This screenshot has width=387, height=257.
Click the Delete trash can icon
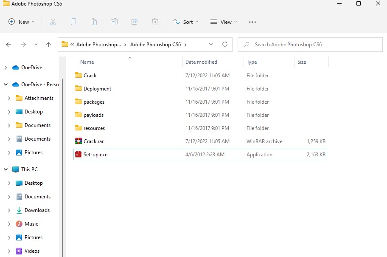click(x=155, y=22)
